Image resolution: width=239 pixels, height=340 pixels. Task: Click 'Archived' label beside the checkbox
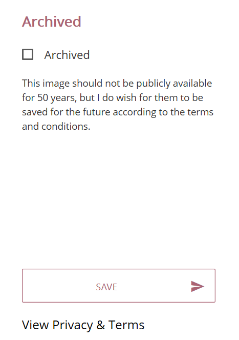[67, 55]
